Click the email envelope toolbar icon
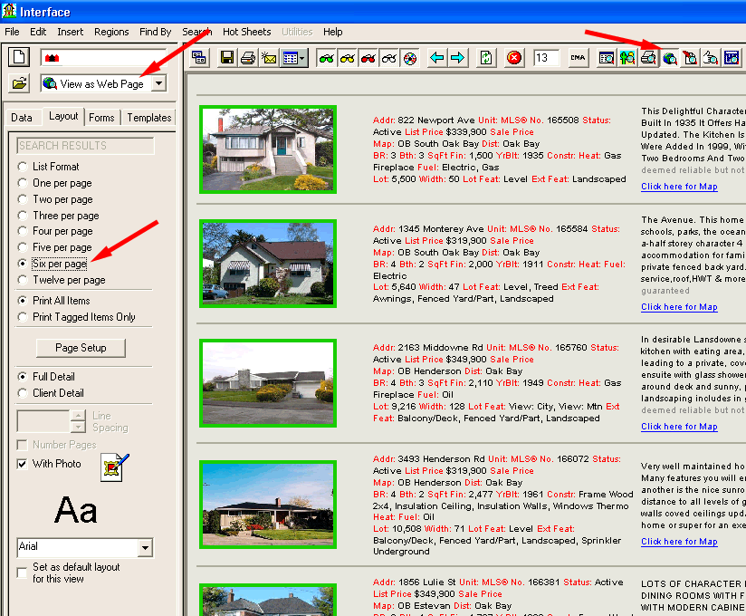Image resolution: width=746 pixels, height=616 pixels. [x=268, y=58]
